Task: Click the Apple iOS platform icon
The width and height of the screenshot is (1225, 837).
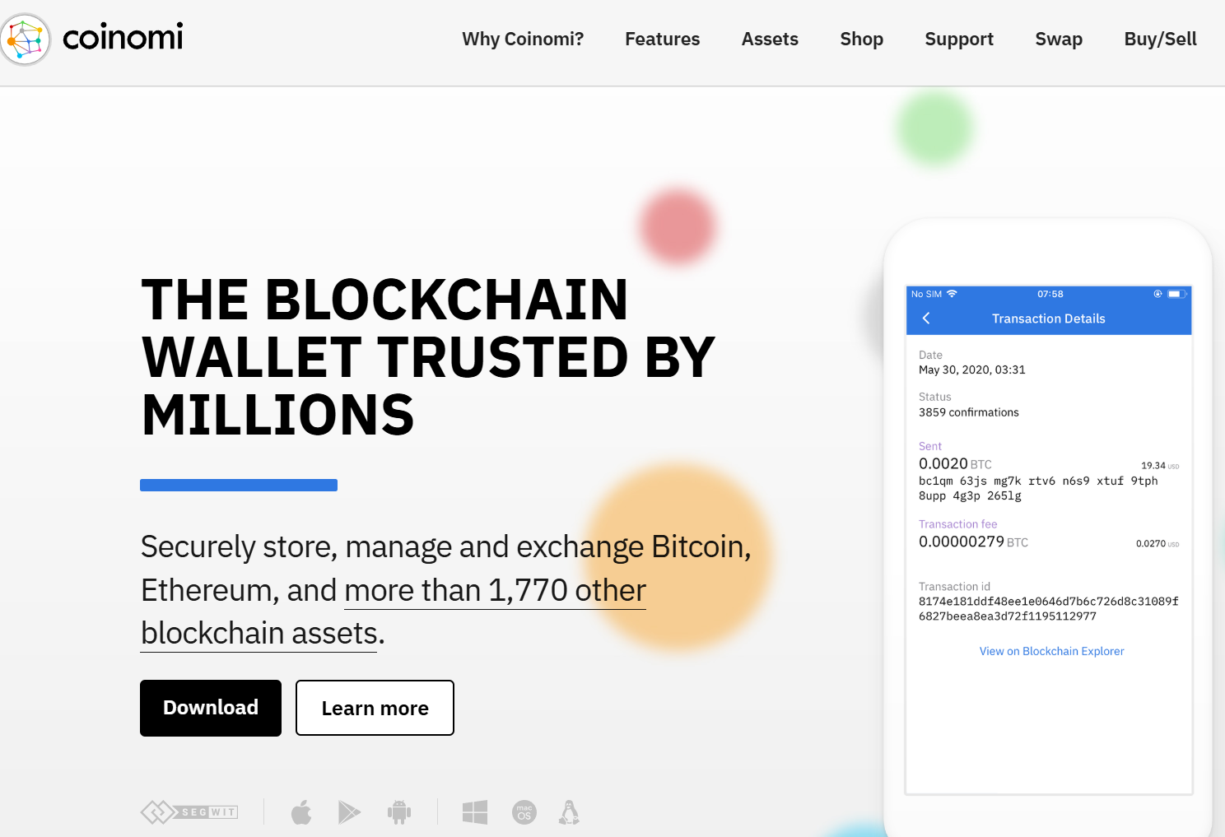Action: pyautogui.click(x=301, y=812)
